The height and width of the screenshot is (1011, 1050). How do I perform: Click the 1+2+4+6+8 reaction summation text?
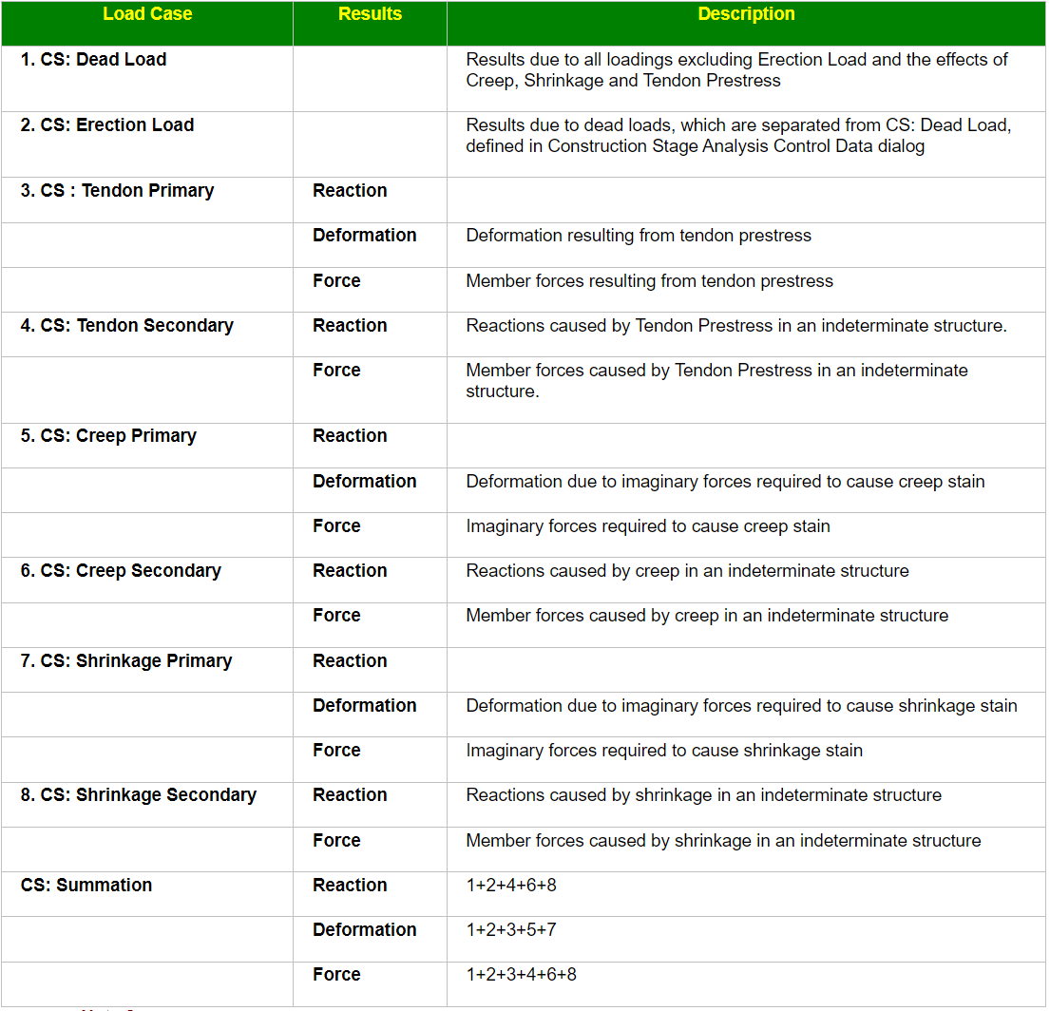511,886
